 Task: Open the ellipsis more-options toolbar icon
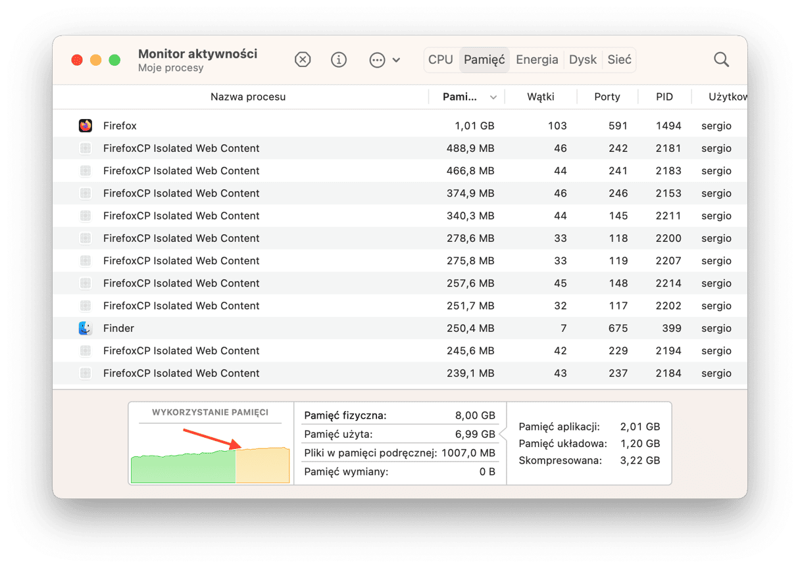[x=377, y=60]
